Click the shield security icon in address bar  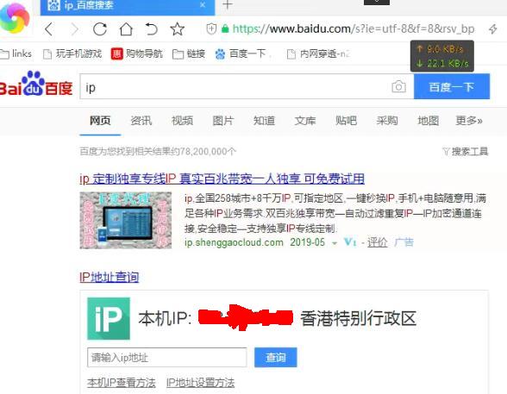tap(211, 29)
